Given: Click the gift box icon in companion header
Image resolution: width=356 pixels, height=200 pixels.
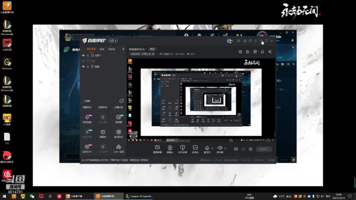Looking at the screenshot, I should pyautogui.click(x=240, y=52).
